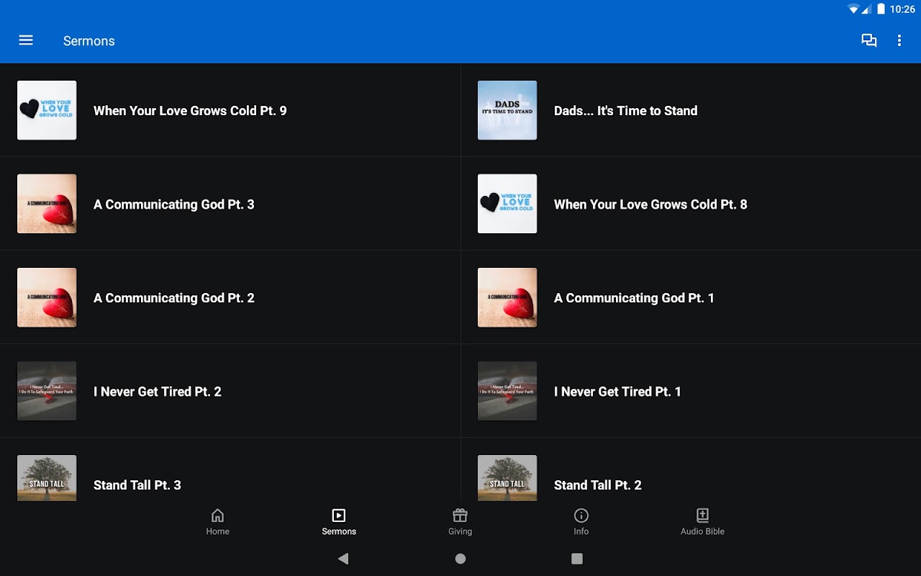Select the Sermons tab label
The width and height of the screenshot is (921, 576).
click(339, 531)
